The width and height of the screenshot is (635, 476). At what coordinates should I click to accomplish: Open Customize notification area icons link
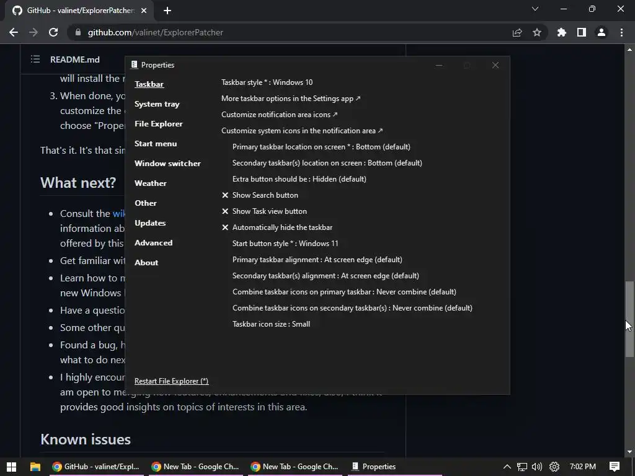pos(279,115)
